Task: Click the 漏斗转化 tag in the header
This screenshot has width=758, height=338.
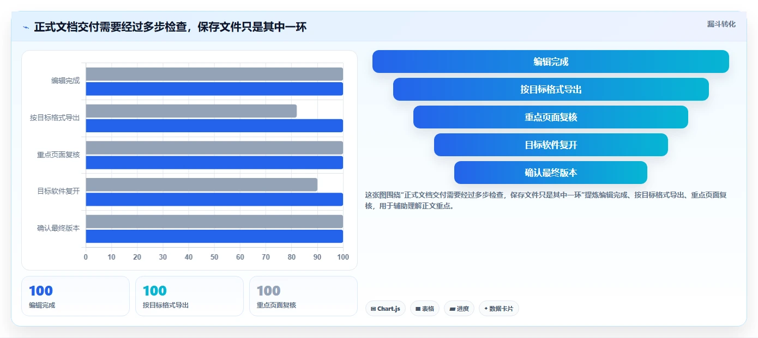Action: [x=721, y=24]
